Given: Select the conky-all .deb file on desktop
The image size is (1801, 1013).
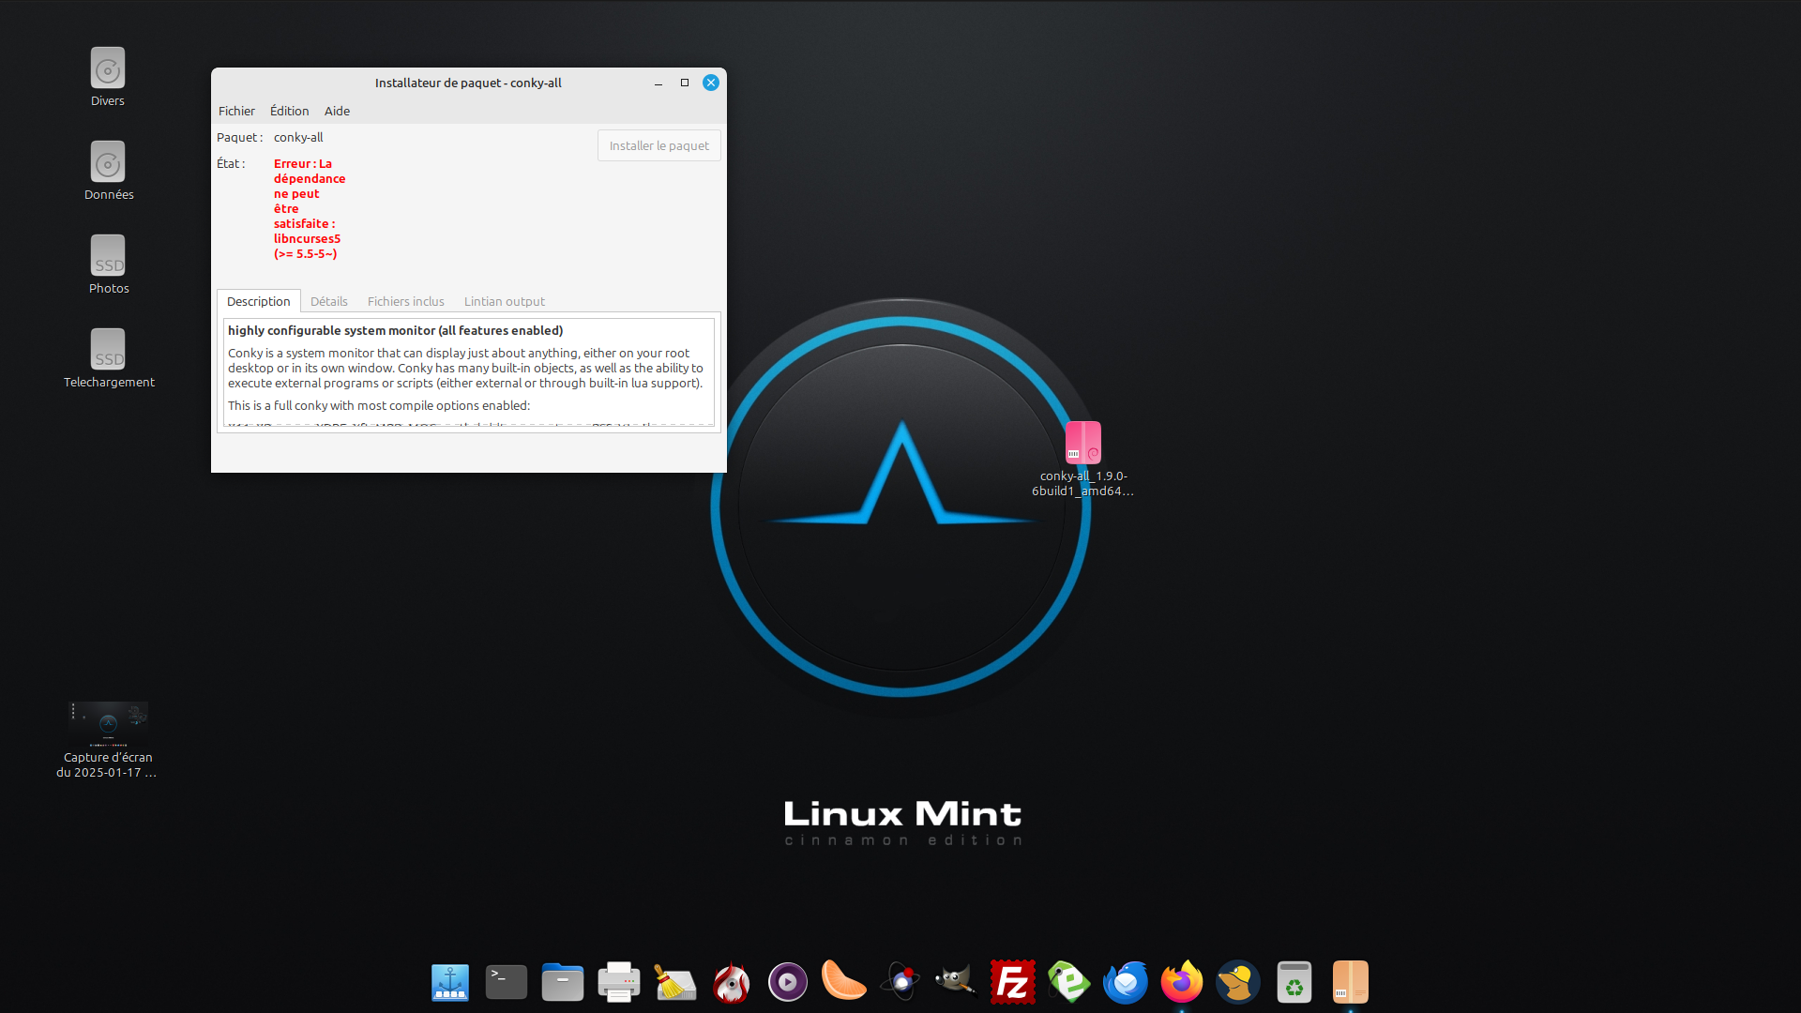Looking at the screenshot, I should coord(1083,459).
